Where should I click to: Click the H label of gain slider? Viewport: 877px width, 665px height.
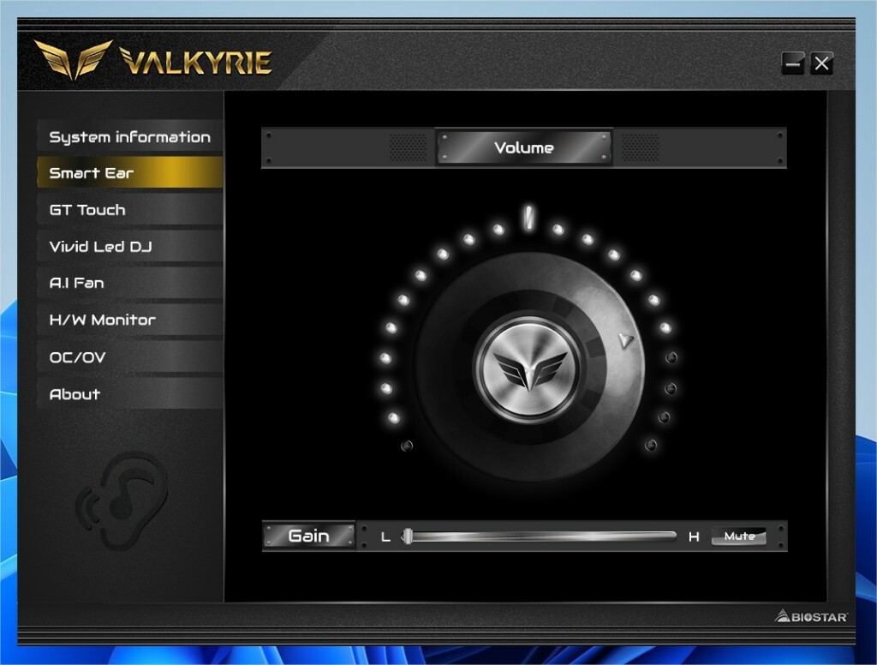pyautogui.click(x=694, y=537)
